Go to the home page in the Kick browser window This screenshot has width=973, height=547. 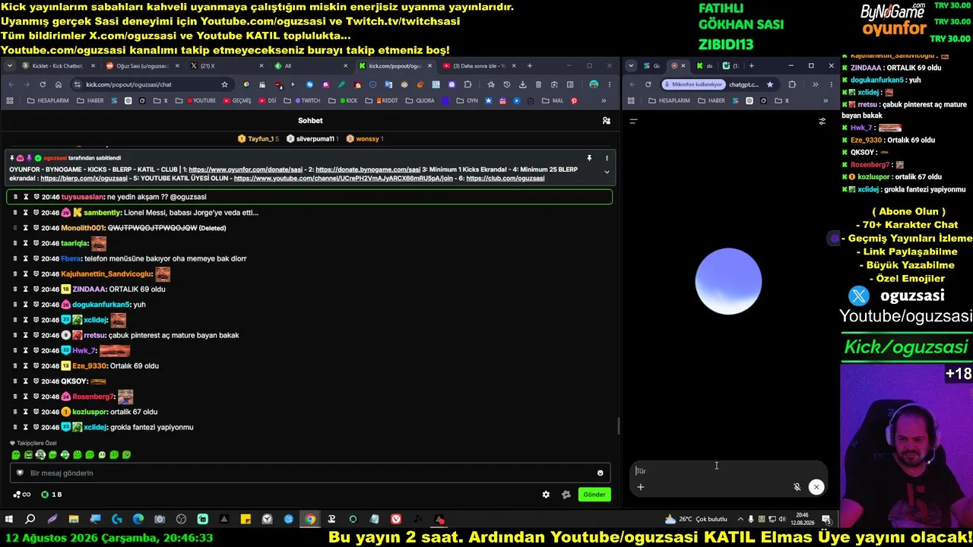point(59,84)
